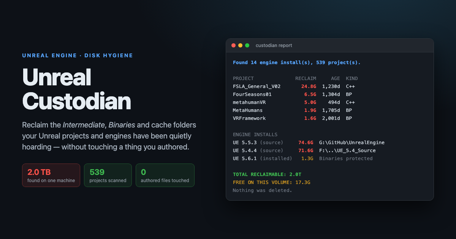
Task: Click the red close dot in terminal window
Action: point(233,46)
